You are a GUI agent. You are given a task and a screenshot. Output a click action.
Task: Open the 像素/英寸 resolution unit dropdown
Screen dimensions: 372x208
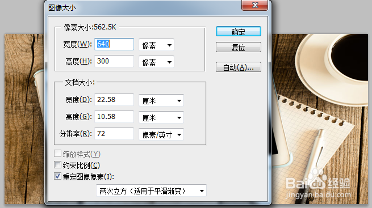pos(161,134)
